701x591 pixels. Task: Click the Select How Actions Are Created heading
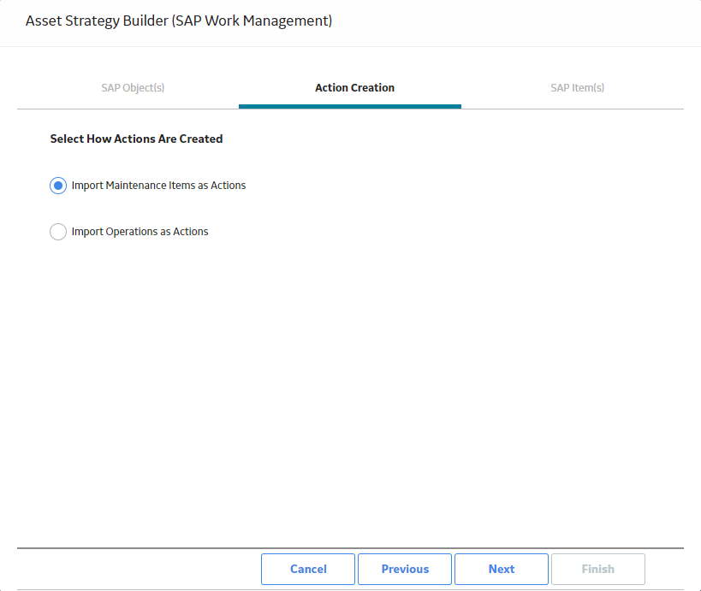click(x=136, y=139)
